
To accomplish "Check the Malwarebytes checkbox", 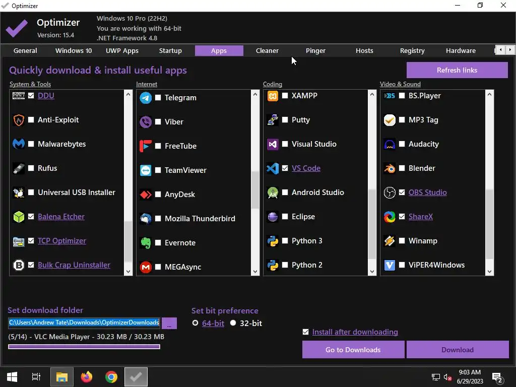I will [31, 144].
